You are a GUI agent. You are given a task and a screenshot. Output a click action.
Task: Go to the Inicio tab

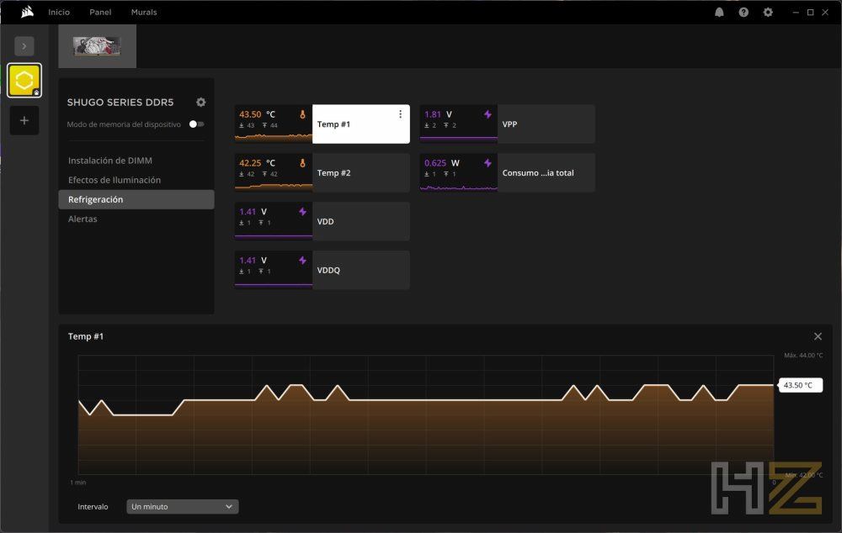[x=59, y=12]
